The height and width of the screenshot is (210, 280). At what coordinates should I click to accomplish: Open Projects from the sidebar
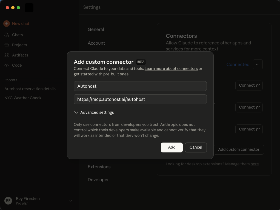tap(19, 45)
